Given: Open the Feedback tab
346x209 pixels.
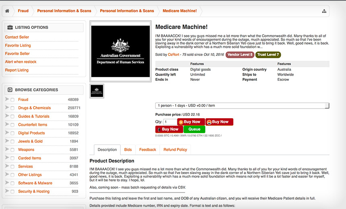Looking at the screenshot, I should click(148, 150).
